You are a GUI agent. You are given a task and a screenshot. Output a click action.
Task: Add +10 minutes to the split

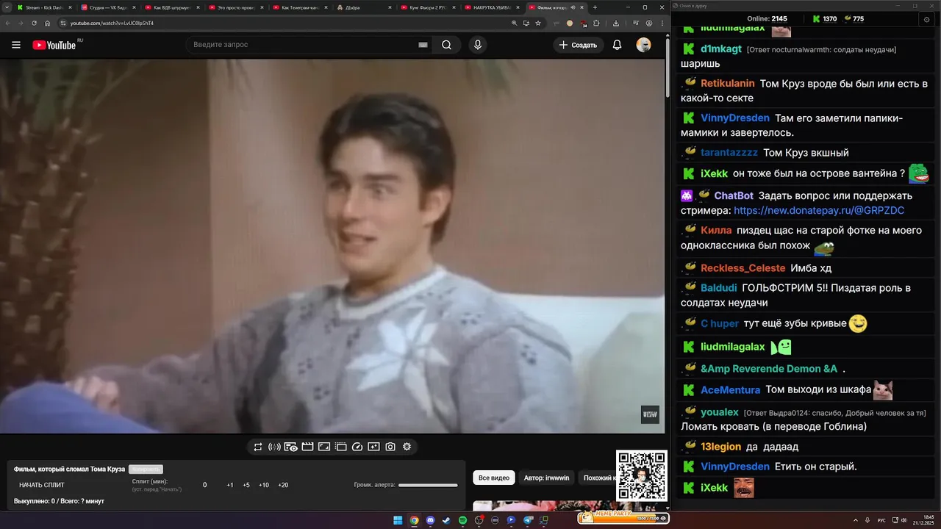[264, 485]
